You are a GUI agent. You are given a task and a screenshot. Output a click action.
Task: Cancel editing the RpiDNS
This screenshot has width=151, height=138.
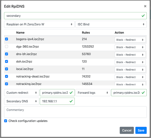[x=127, y=130]
